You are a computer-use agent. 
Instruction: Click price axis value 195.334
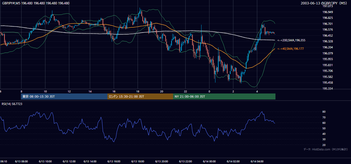click(x=328, y=89)
